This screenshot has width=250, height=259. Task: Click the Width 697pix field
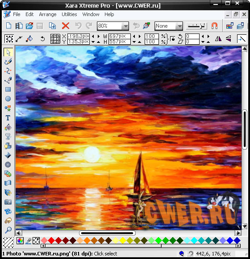click(x=120, y=36)
